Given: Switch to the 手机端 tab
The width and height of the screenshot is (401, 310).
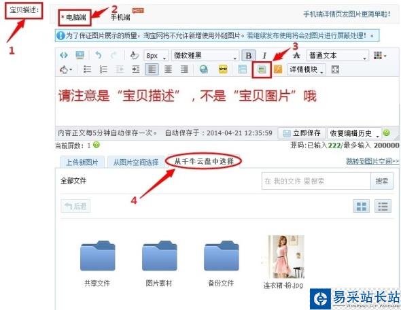Looking at the screenshot, I should coord(120,18).
